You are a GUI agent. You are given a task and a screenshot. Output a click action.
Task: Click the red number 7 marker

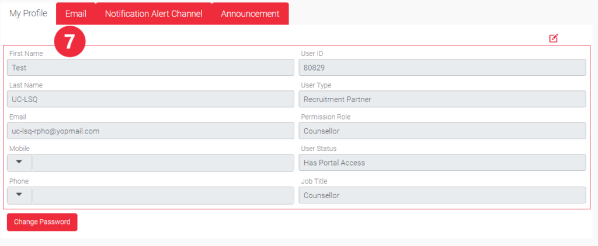tap(69, 41)
